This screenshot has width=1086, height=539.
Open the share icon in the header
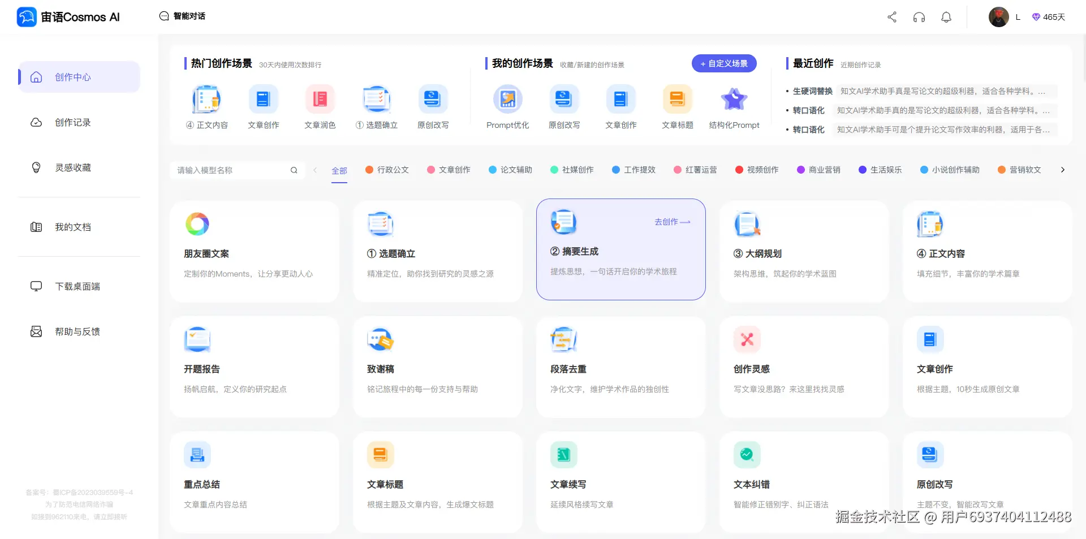[892, 17]
